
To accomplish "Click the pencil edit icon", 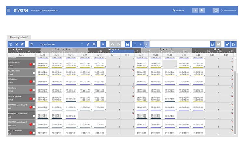I will [88, 44].
